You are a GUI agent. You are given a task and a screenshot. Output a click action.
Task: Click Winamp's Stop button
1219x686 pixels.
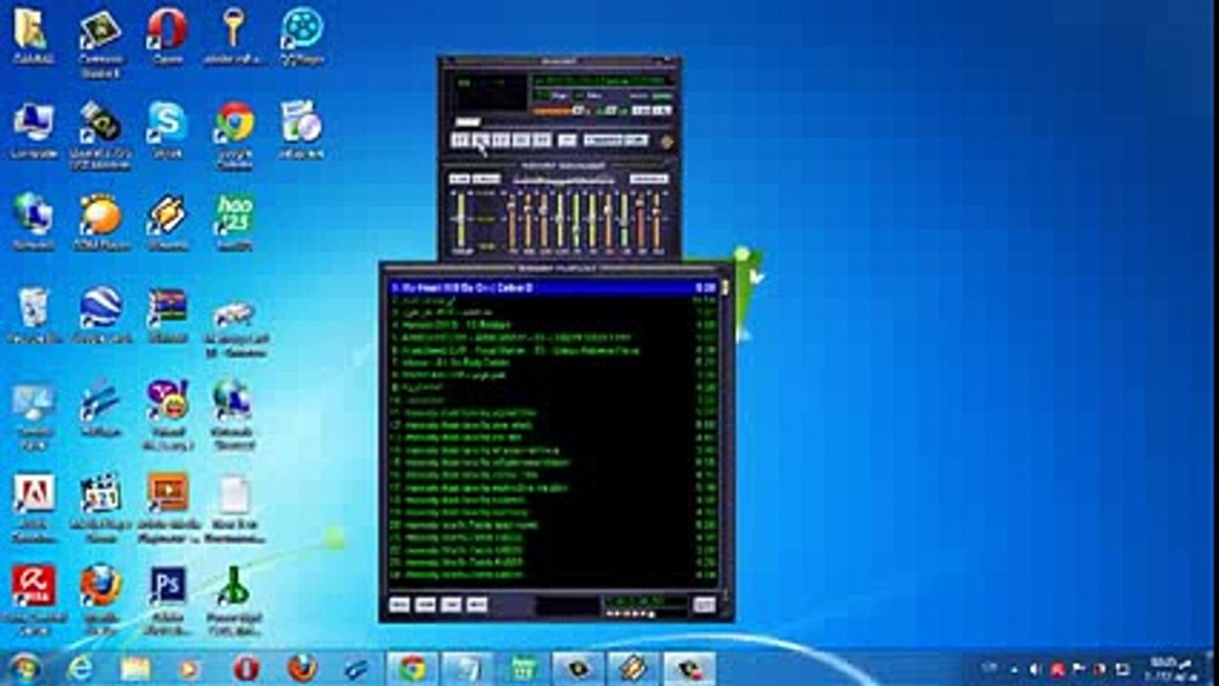coord(521,139)
